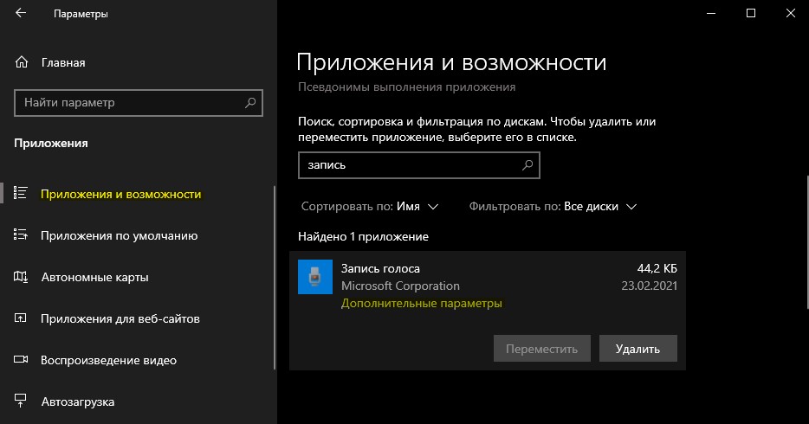This screenshot has height=424, width=809.
Task: Select the Приложения и возможности list icon
Action: tap(20, 193)
